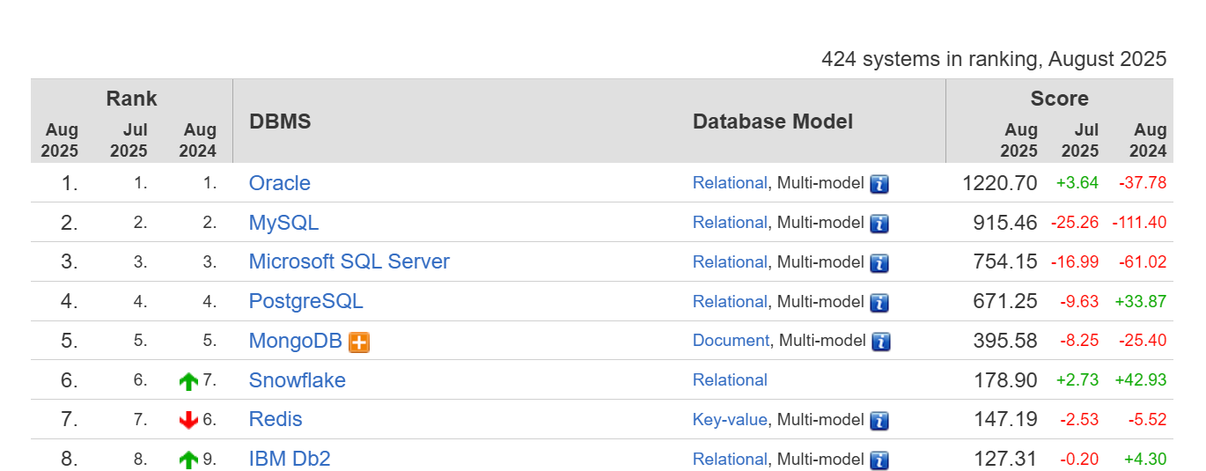Click green up arrow in Snowflake row

pos(188,381)
